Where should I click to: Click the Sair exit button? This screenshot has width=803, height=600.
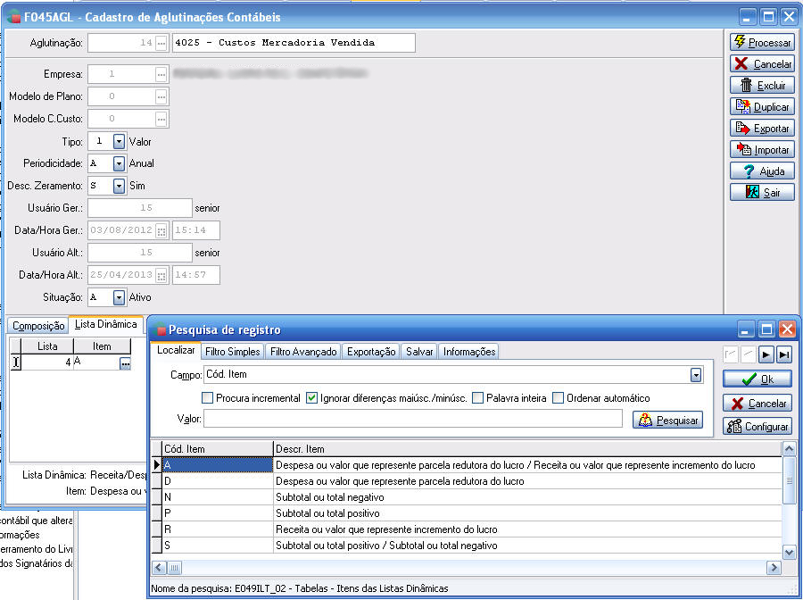pos(762,193)
